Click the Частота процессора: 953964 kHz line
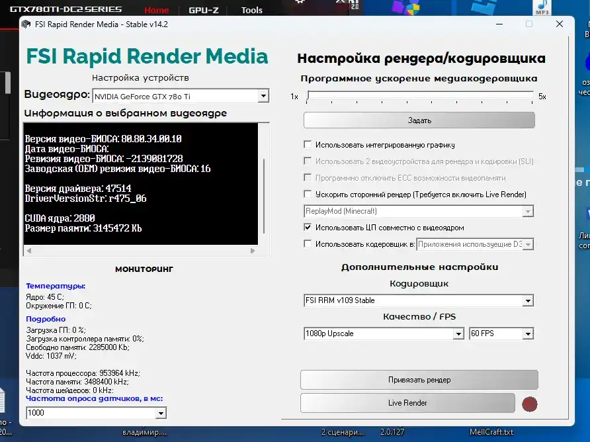The height and width of the screenshot is (442, 590). (x=83, y=373)
